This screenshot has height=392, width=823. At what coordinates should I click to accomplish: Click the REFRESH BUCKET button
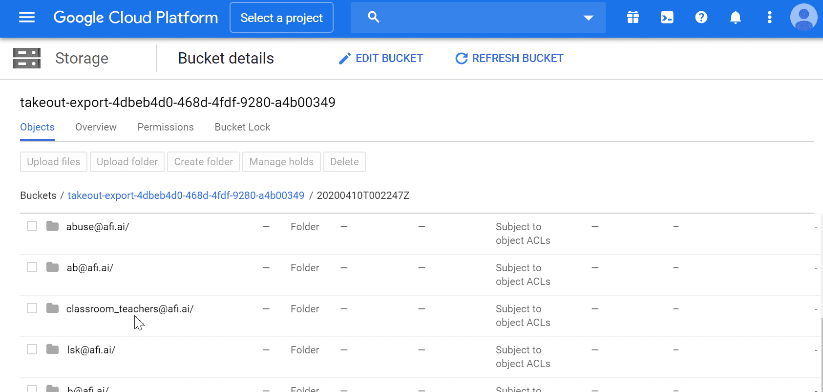pyautogui.click(x=509, y=58)
